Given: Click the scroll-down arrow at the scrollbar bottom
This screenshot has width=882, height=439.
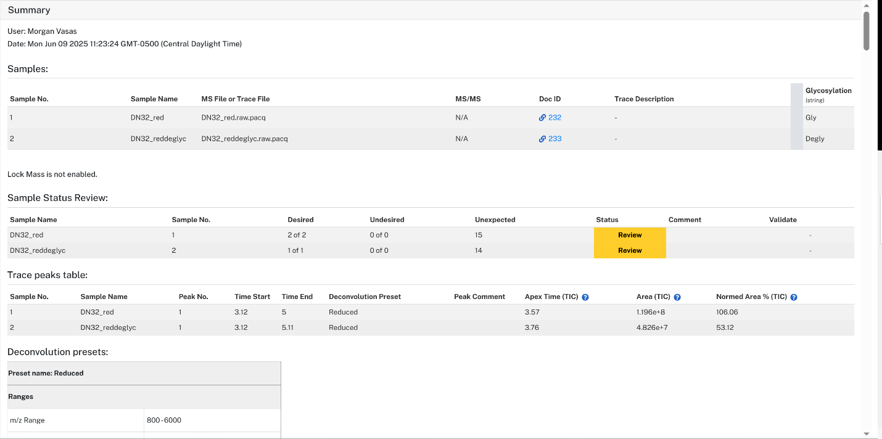Looking at the screenshot, I should [867, 433].
